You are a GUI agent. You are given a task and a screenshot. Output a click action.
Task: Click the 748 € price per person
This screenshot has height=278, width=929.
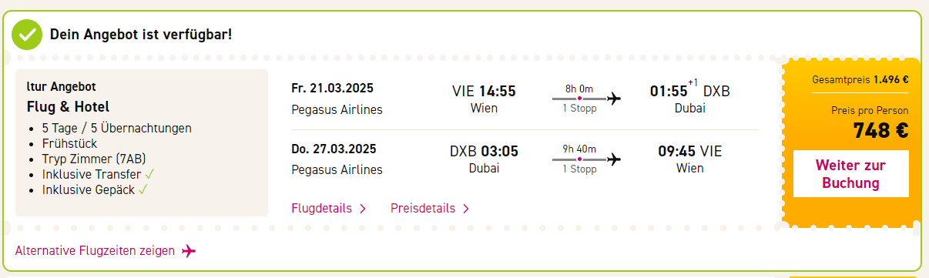click(x=880, y=131)
